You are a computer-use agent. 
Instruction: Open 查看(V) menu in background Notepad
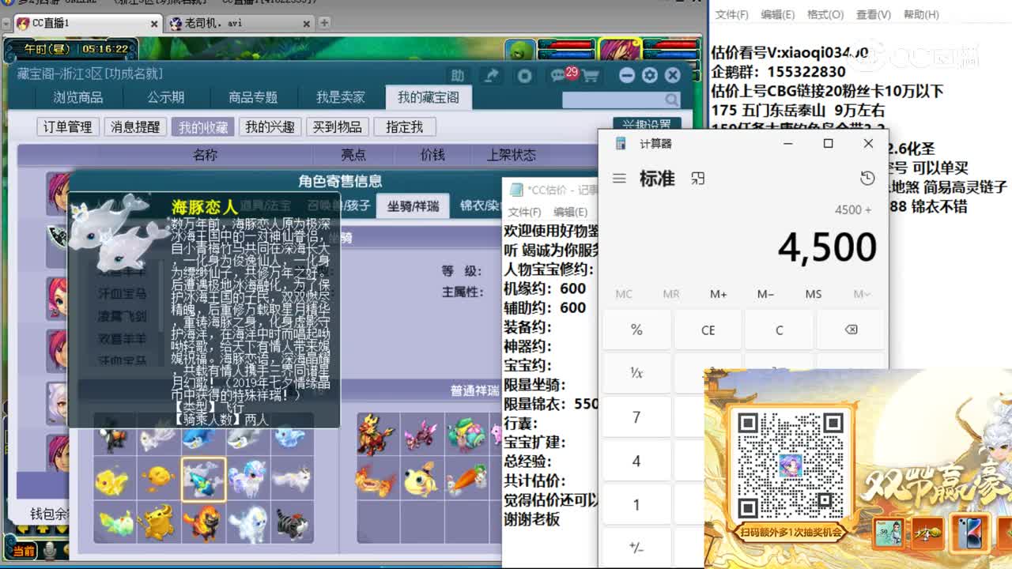point(873,14)
